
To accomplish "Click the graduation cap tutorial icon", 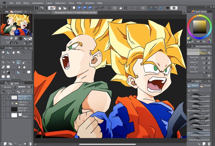I will (x=168, y=8).
